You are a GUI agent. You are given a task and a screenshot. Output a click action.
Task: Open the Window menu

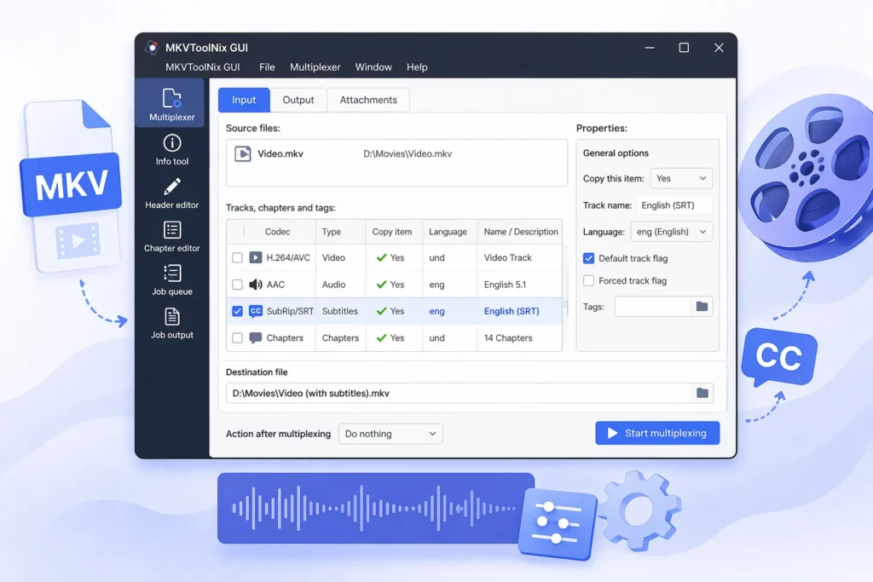[373, 67]
